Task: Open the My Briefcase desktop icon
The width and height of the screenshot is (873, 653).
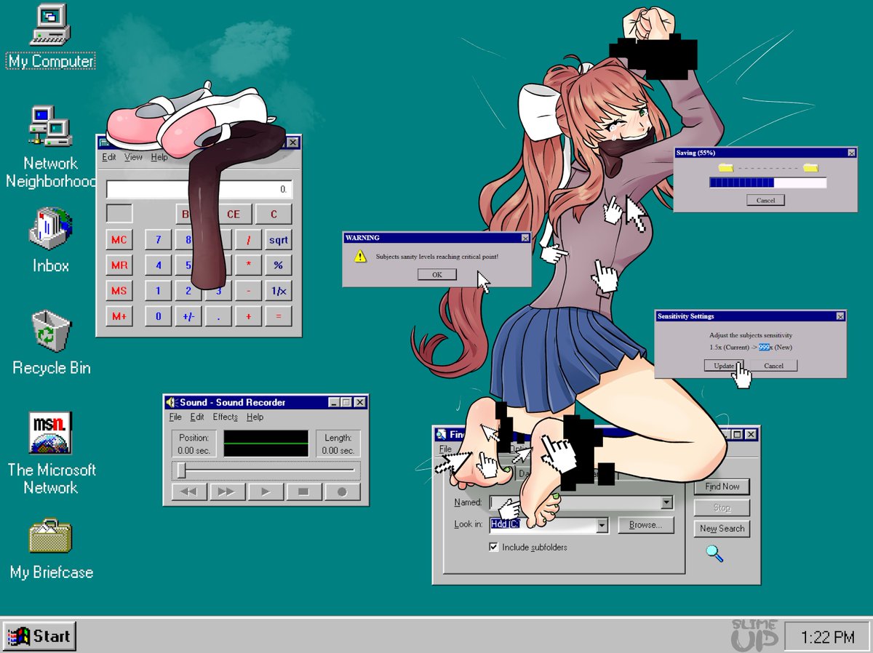Action: (x=51, y=549)
